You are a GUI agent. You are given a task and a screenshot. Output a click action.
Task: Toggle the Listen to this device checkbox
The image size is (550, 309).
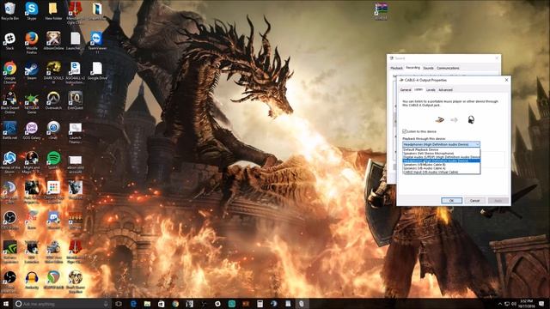[x=405, y=131]
